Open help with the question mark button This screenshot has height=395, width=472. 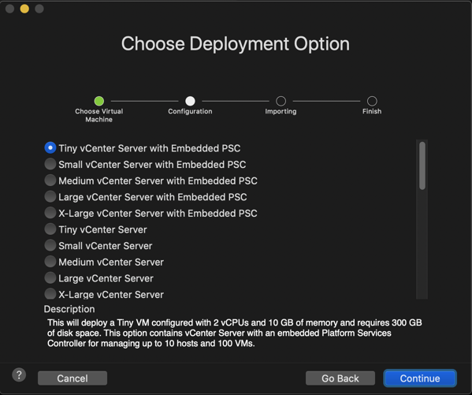pos(19,375)
